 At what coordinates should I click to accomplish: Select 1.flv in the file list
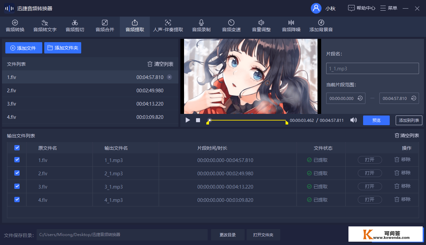[90, 77]
